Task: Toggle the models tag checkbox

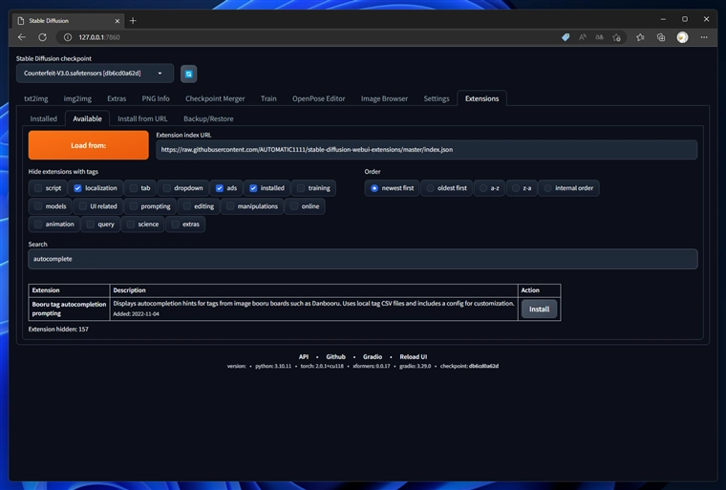Action: pyautogui.click(x=38, y=206)
